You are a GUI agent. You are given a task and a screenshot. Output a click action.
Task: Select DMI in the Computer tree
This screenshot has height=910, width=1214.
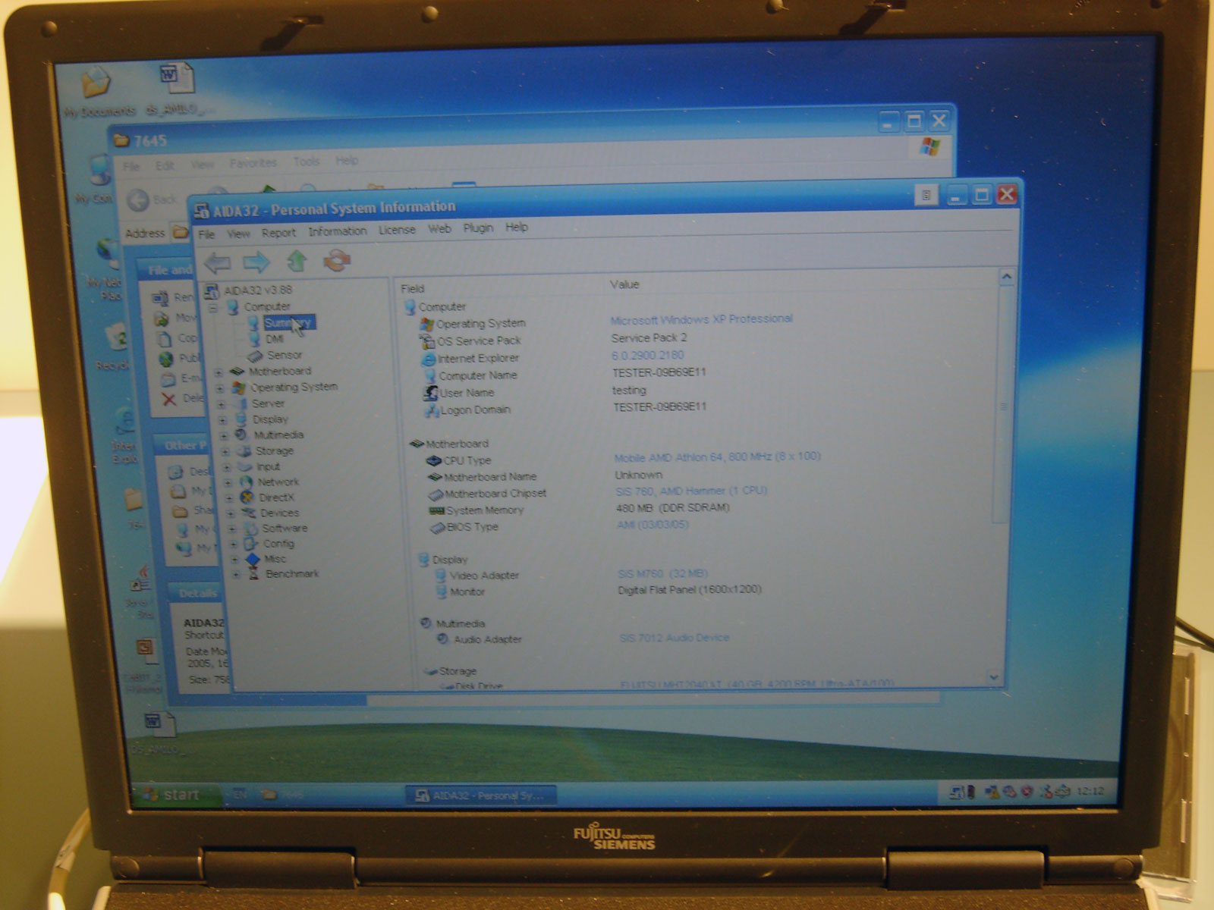(274, 339)
